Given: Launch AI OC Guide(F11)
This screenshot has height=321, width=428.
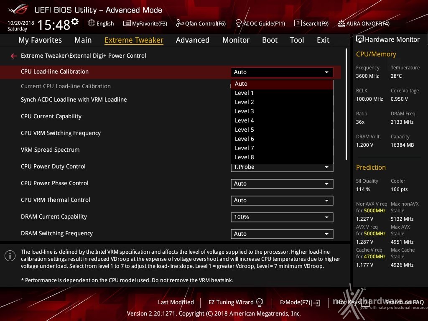Looking at the screenshot, I should click(x=260, y=23).
